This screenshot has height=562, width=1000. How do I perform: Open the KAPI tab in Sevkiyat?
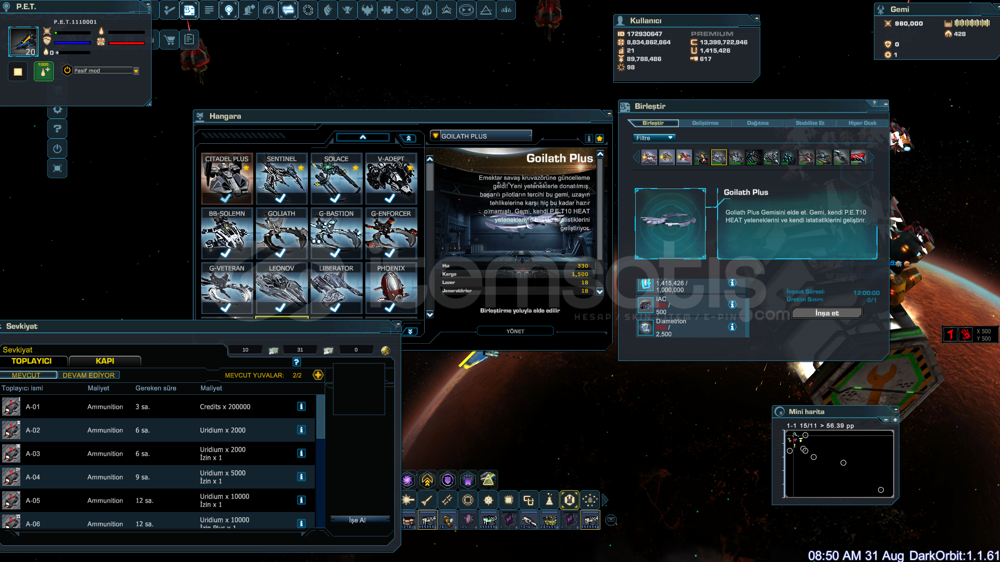click(x=105, y=361)
